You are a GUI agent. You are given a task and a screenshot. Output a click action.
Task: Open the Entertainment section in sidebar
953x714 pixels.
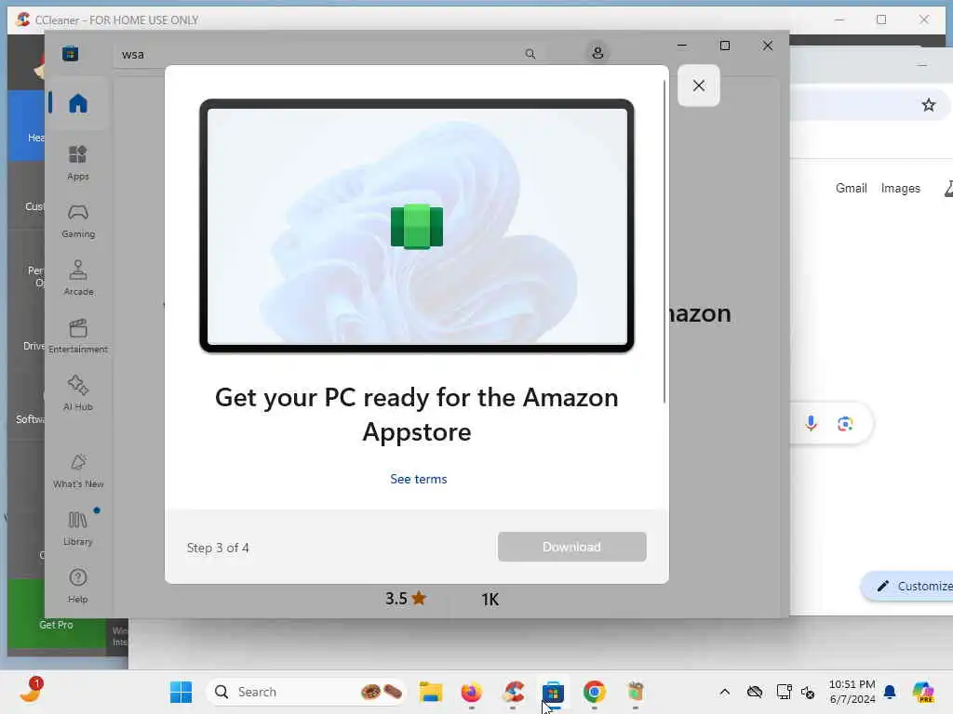(78, 336)
